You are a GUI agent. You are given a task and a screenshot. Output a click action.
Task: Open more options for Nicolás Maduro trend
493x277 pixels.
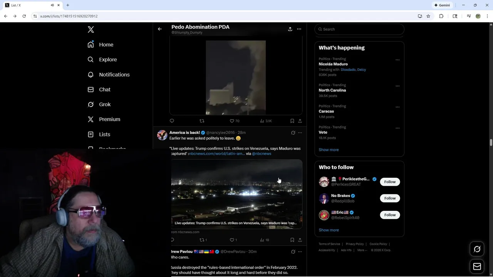397,60
